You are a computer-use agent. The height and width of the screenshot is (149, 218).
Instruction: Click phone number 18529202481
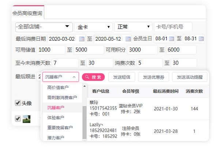(103, 130)
